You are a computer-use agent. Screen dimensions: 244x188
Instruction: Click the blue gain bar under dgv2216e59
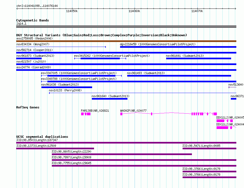pos(178,47)
